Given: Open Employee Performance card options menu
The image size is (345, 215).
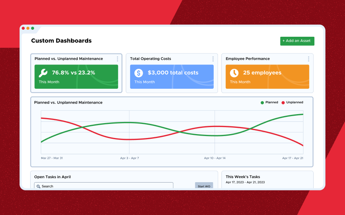Looking at the screenshot, I should point(309,59).
